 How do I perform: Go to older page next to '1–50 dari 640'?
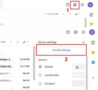[70, 14]
